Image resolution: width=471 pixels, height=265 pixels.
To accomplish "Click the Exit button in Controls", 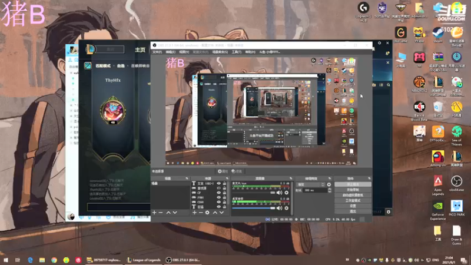I will [x=353, y=211].
